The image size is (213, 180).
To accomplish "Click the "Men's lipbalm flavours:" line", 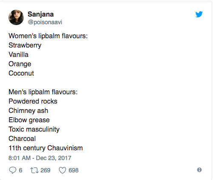I will [43, 92].
